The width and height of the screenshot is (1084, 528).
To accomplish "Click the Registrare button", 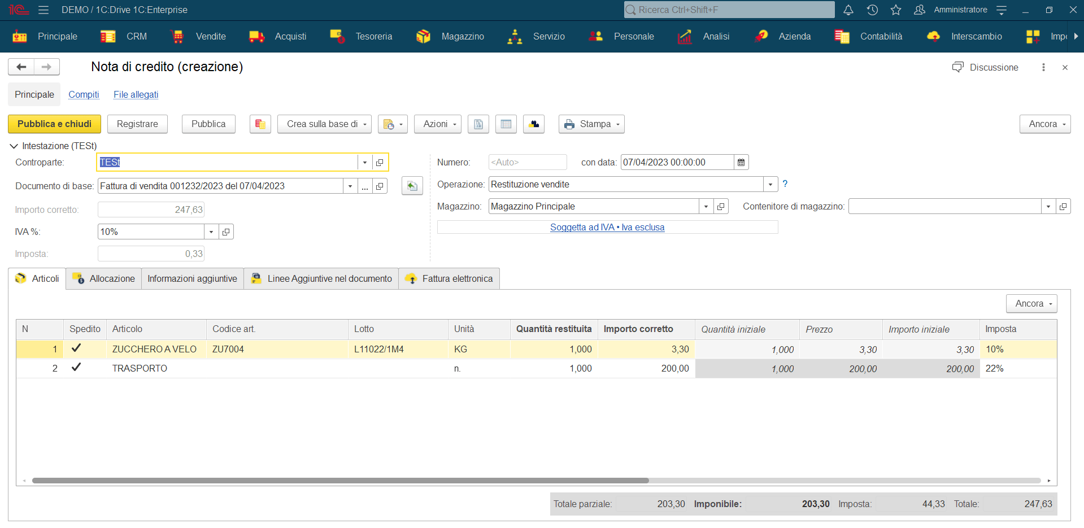I will pyautogui.click(x=137, y=124).
